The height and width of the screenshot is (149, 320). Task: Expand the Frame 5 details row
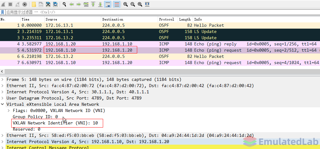click(x=2, y=80)
